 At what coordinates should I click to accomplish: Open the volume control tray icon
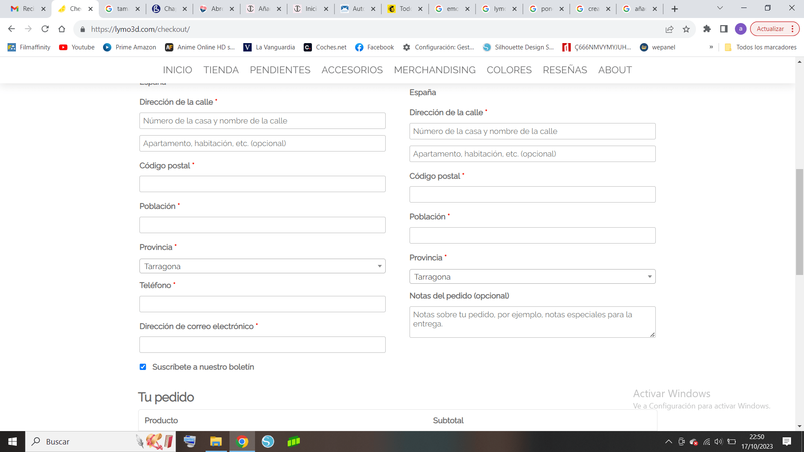719,442
